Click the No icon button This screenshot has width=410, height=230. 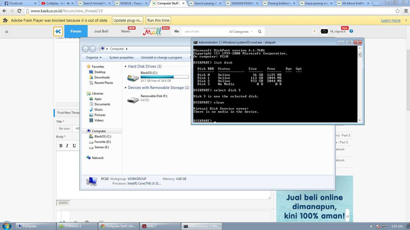(x=64, y=128)
